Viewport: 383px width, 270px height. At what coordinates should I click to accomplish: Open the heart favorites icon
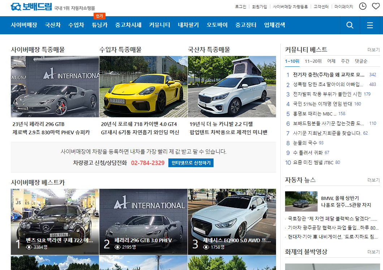pyautogui.click(x=376, y=6)
